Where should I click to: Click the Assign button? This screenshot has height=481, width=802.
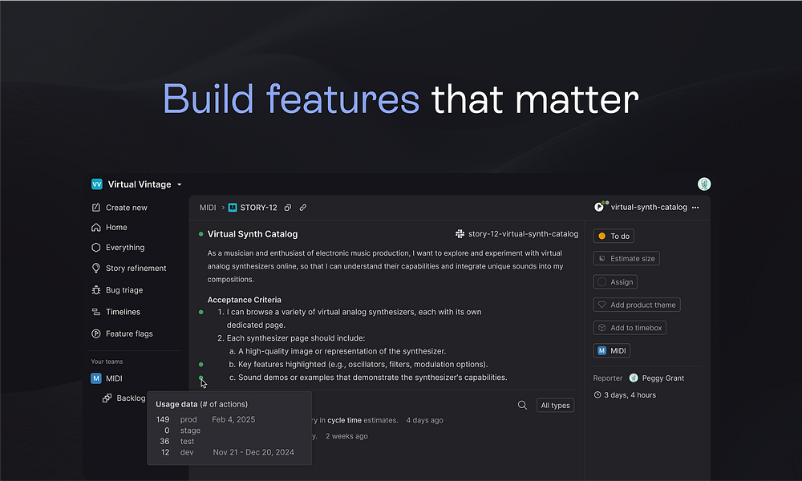pos(615,282)
